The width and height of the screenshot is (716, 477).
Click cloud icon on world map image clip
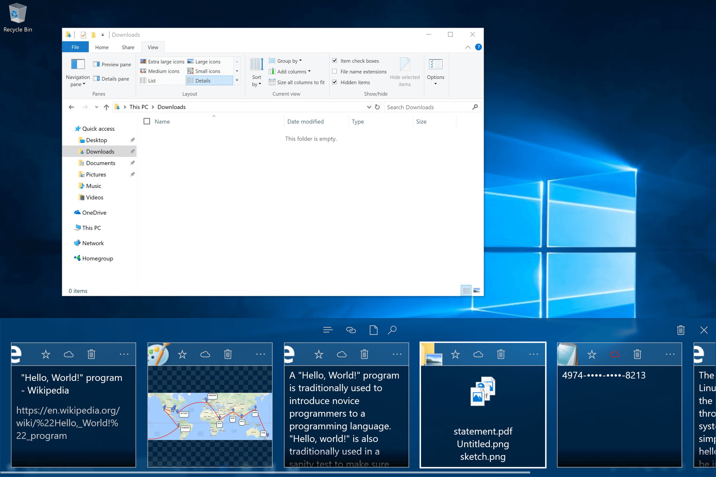[x=205, y=354]
